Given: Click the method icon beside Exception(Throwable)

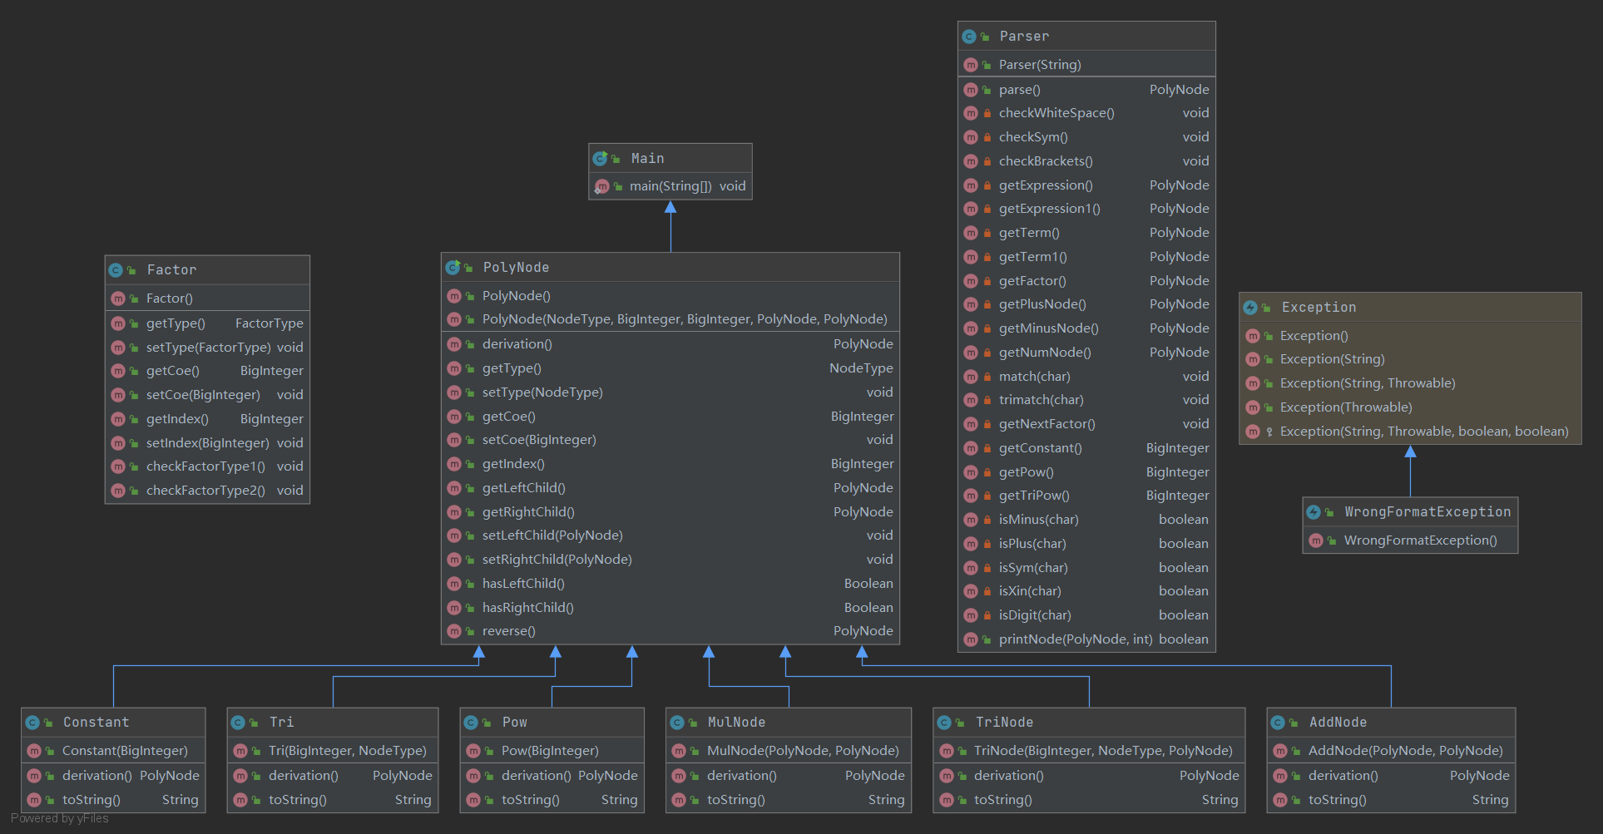Looking at the screenshot, I should [x=1253, y=407].
